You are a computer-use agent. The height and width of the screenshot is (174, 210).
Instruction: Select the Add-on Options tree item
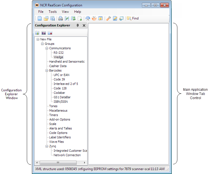pos(60,119)
